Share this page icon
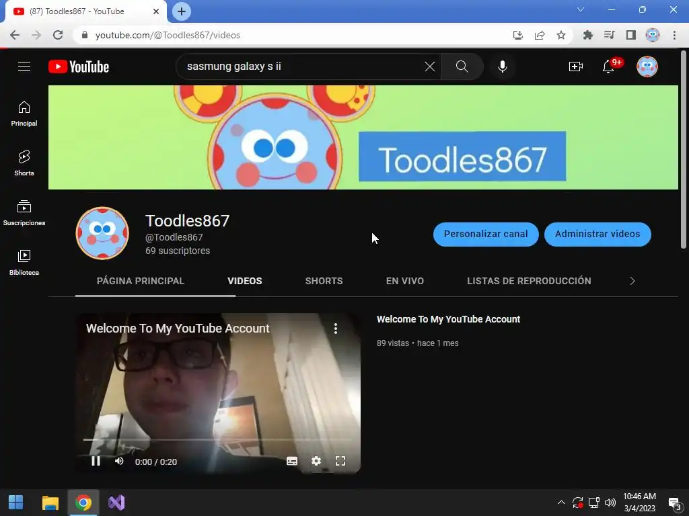Screen dimensions: 689x516 (540, 35)
